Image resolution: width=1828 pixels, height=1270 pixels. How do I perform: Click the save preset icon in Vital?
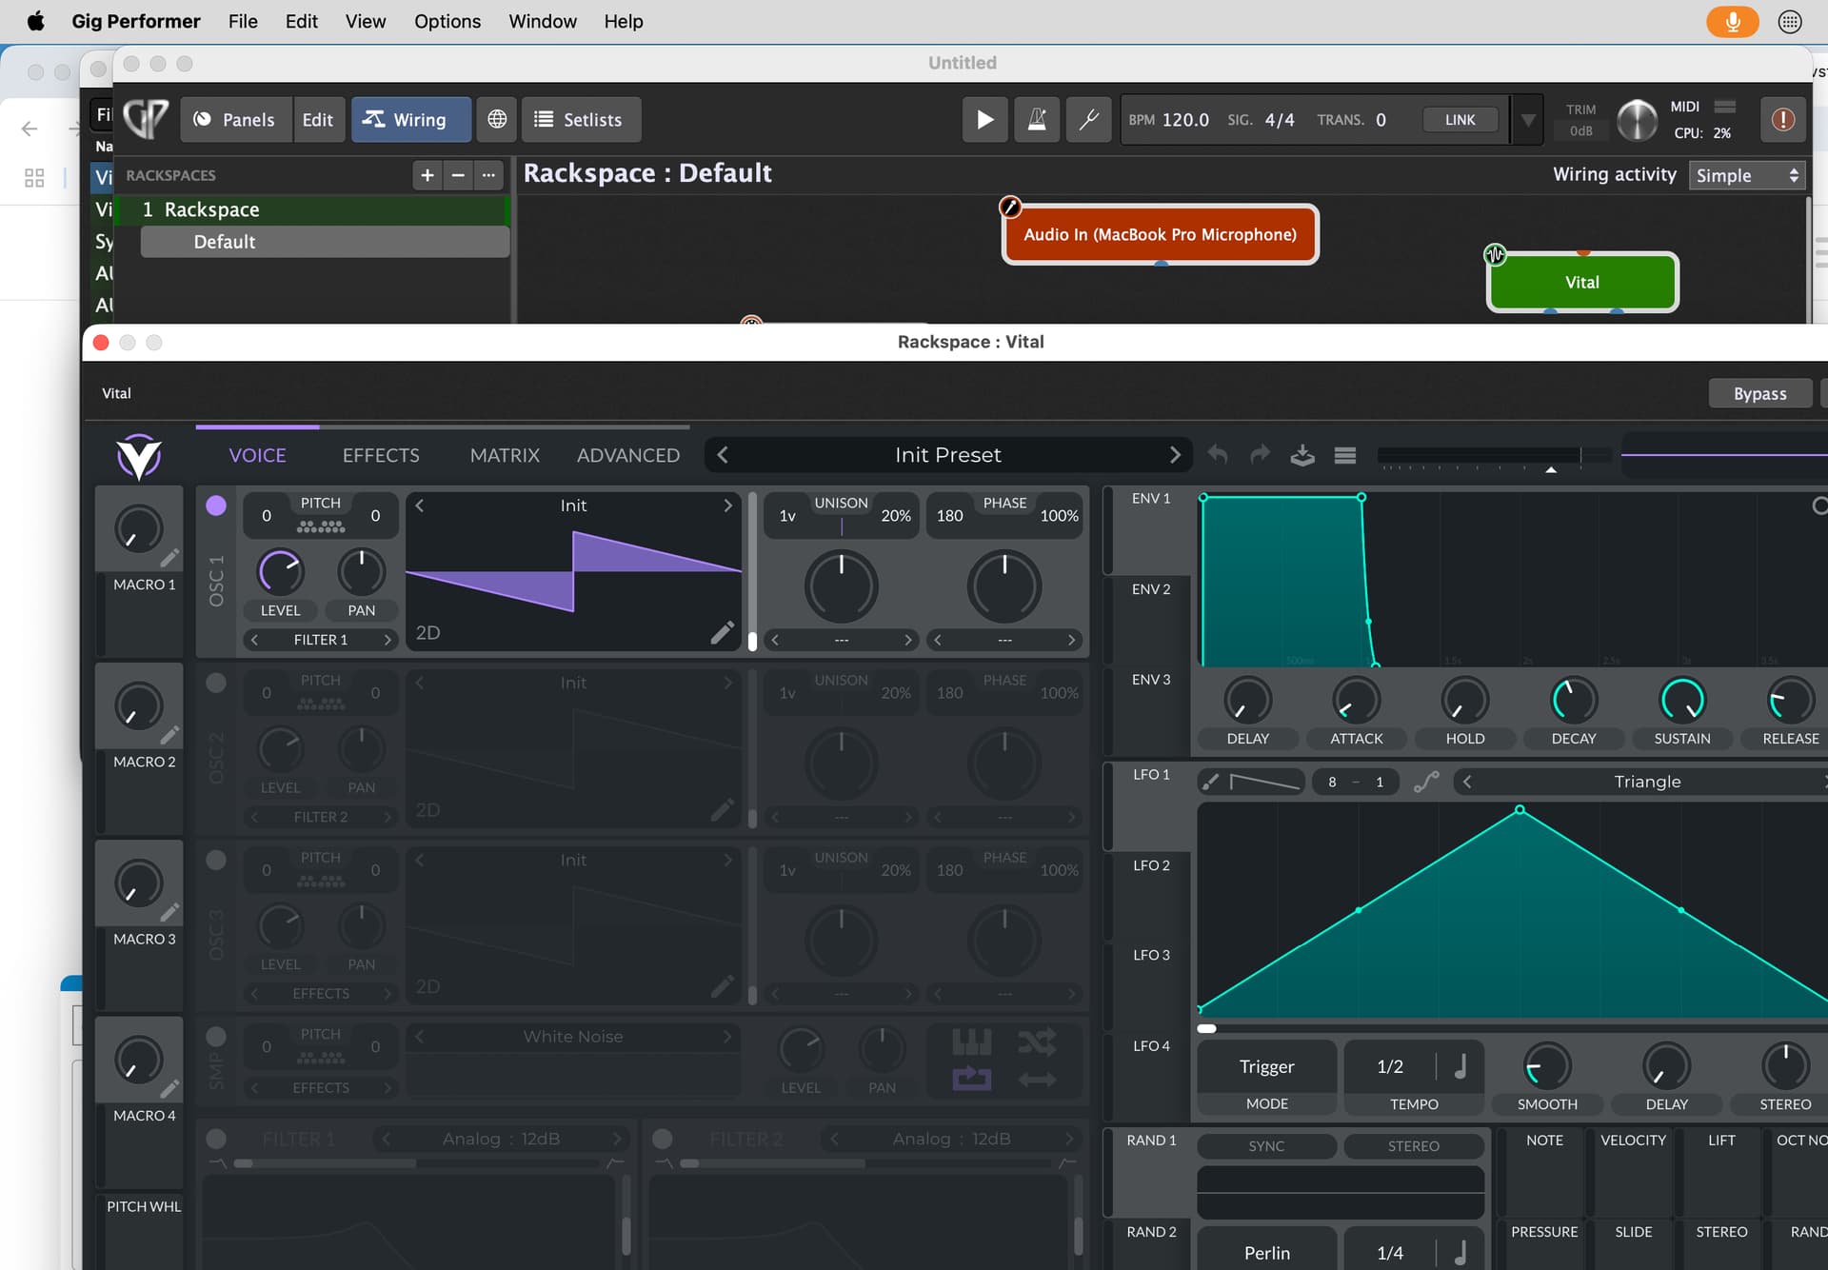click(1302, 455)
